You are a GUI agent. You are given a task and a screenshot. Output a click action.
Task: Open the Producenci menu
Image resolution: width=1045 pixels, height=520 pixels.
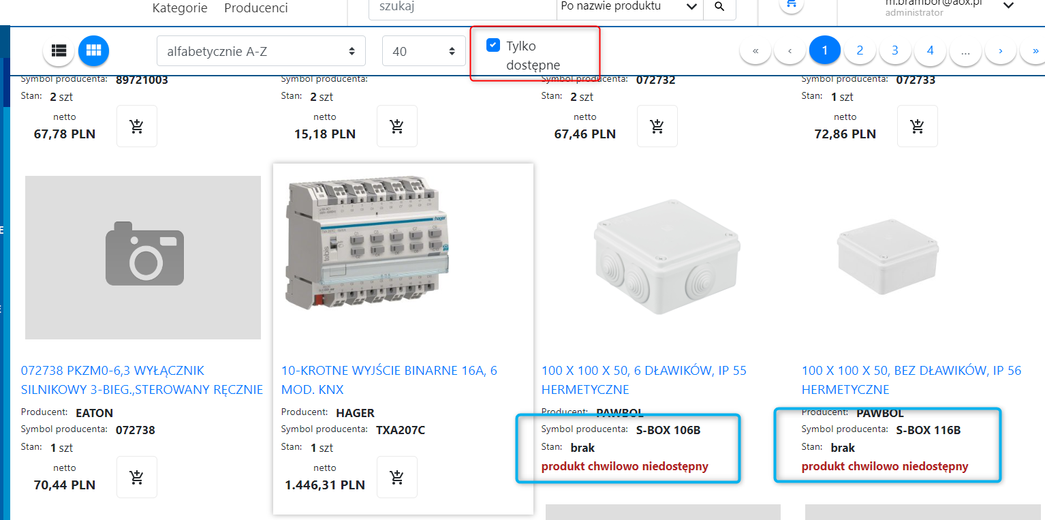[x=255, y=8]
